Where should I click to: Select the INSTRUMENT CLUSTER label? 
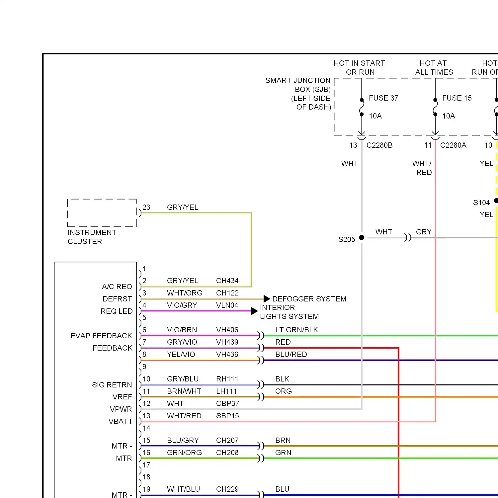coord(92,237)
